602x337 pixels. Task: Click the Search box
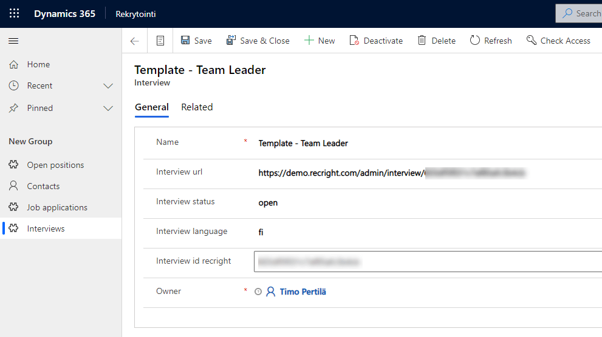point(581,13)
